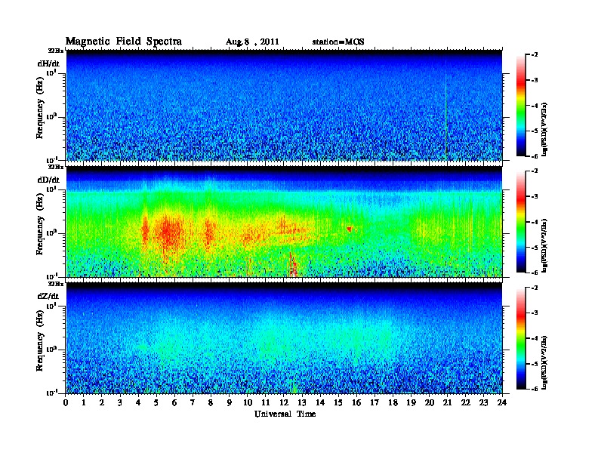Click the "Aug 8, 2011" date label
The height and width of the screenshot is (462, 598).
pos(252,42)
